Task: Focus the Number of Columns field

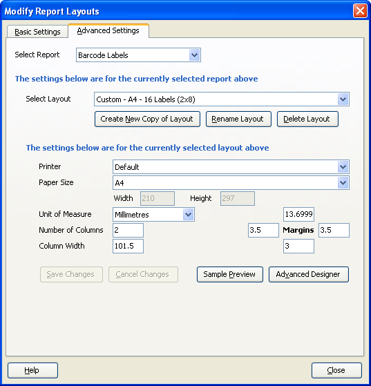Action: 128,230
